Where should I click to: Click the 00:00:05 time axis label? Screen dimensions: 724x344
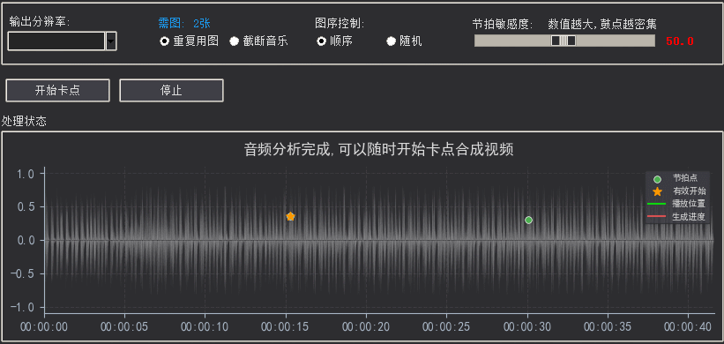point(124,327)
